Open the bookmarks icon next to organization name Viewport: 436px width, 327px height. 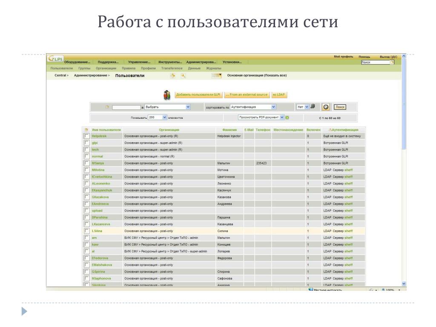(x=217, y=75)
